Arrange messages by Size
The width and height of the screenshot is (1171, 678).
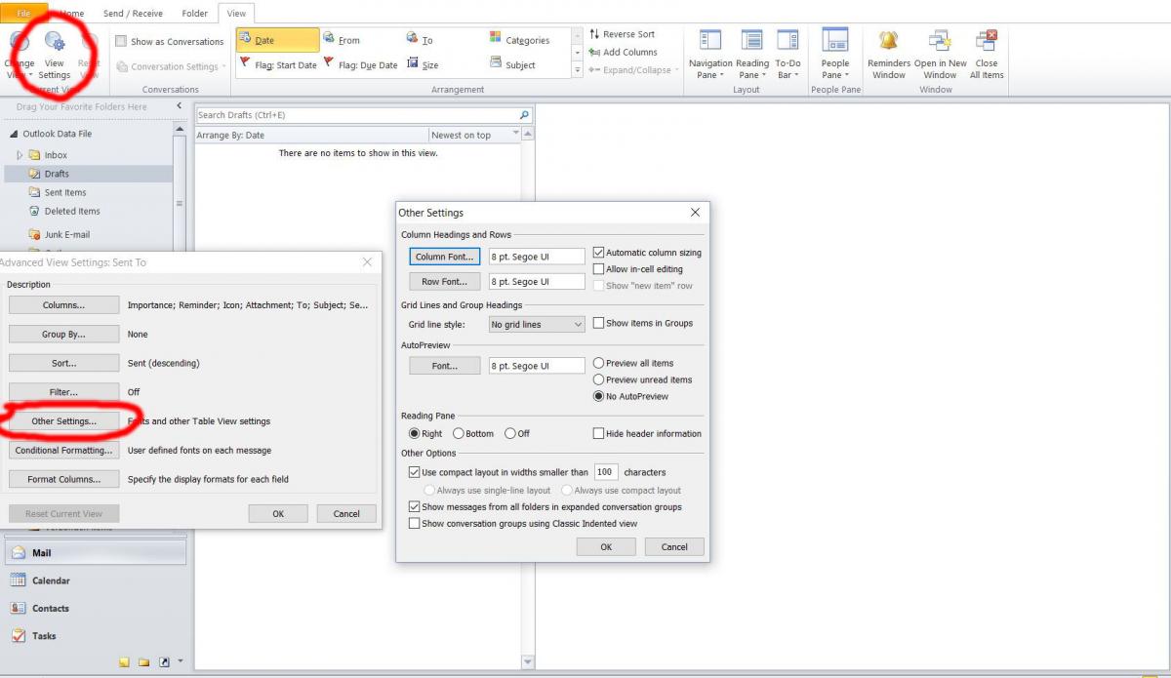pyautogui.click(x=423, y=65)
